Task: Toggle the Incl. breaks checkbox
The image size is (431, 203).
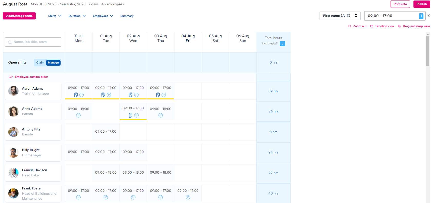Action: click(x=282, y=44)
